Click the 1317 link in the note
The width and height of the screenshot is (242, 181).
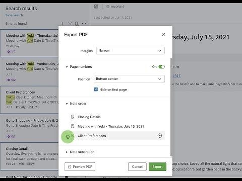(176, 76)
